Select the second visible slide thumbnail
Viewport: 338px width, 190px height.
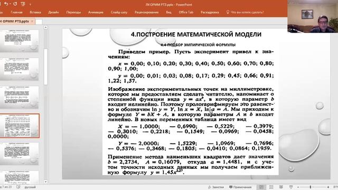point(20,69)
